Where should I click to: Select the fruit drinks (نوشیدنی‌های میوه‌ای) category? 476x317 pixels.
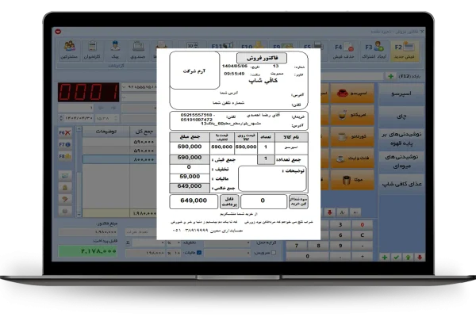(x=401, y=162)
